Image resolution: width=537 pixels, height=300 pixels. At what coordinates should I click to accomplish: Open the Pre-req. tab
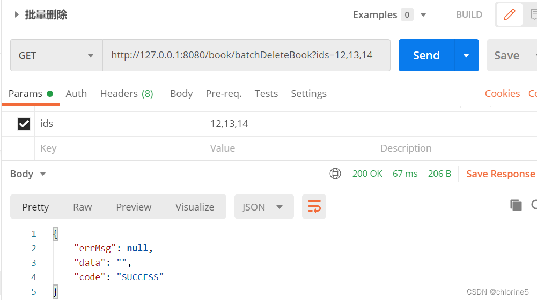pyautogui.click(x=224, y=93)
